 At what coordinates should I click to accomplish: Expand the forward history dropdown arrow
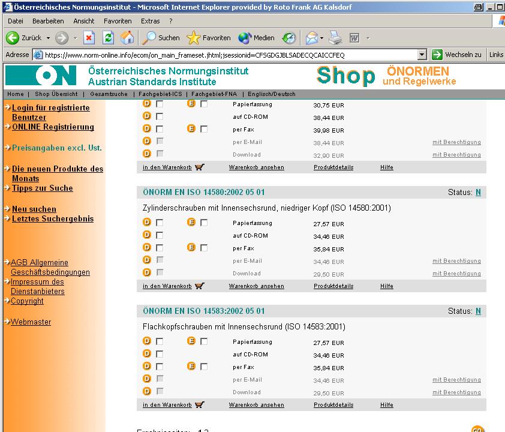[x=75, y=38]
